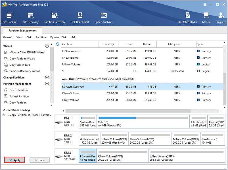Launch Data Recovery from toolbar
The width and height of the screenshot is (228, 170).
30,18
